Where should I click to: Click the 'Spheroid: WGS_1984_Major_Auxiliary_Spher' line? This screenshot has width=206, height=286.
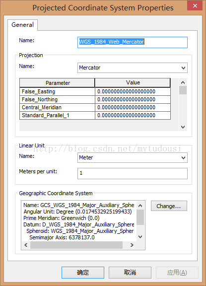pos(80,231)
